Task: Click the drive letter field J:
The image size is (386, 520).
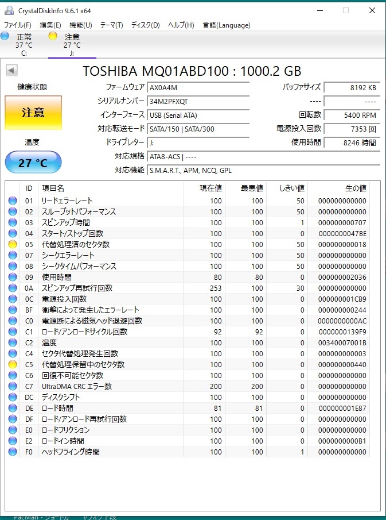Action: point(198,143)
